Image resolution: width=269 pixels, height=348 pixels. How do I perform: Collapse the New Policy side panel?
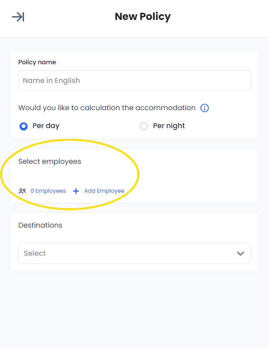click(x=18, y=17)
